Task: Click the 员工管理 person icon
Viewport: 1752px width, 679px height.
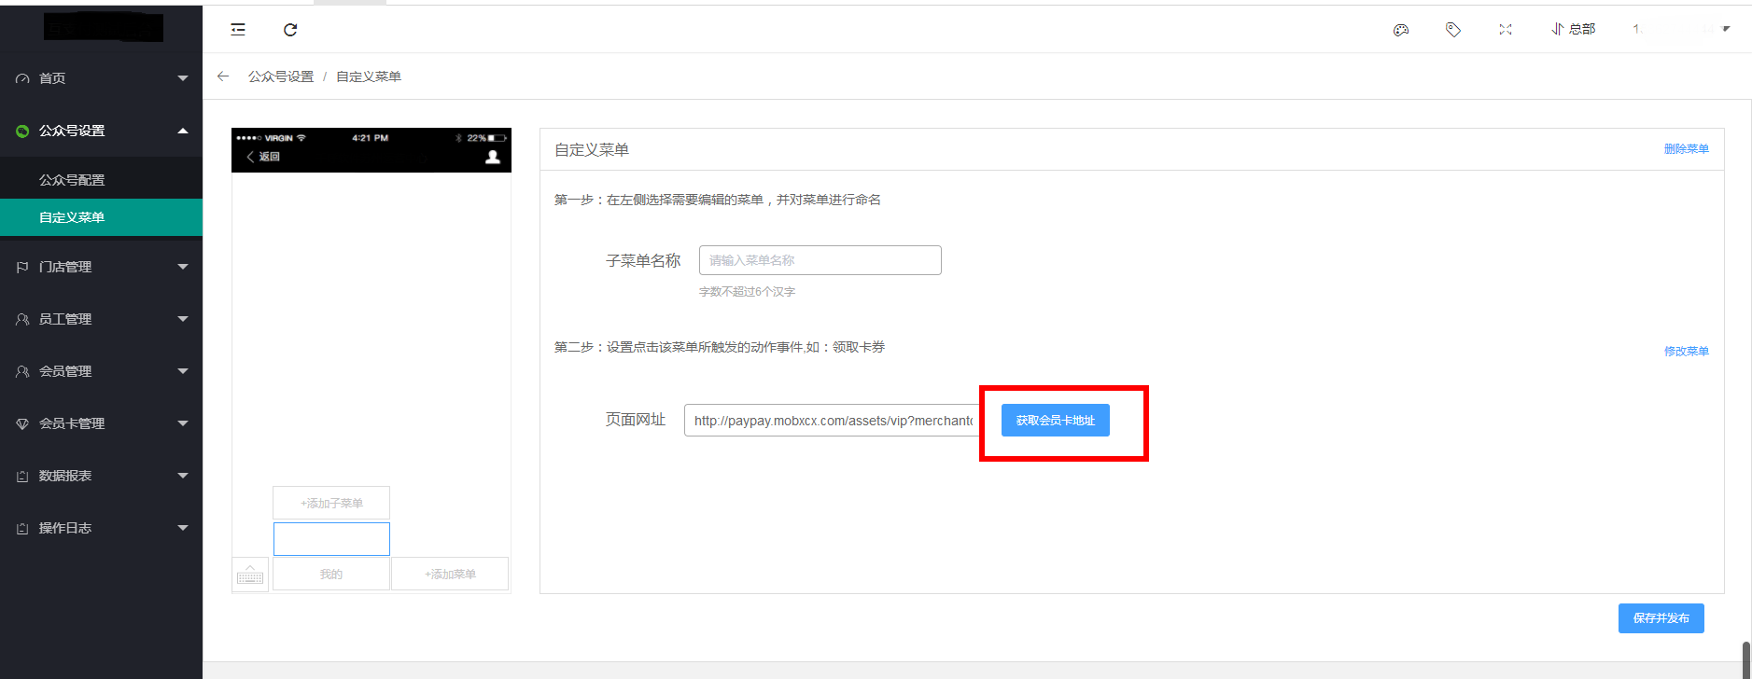Action: pos(22,320)
